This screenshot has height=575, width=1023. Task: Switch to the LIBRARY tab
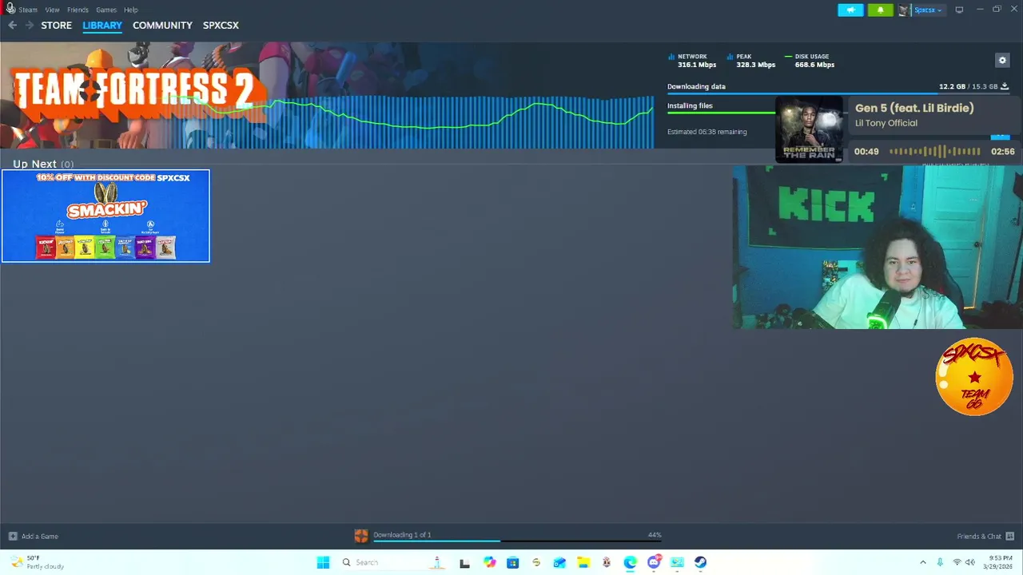pyautogui.click(x=102, y=26)
